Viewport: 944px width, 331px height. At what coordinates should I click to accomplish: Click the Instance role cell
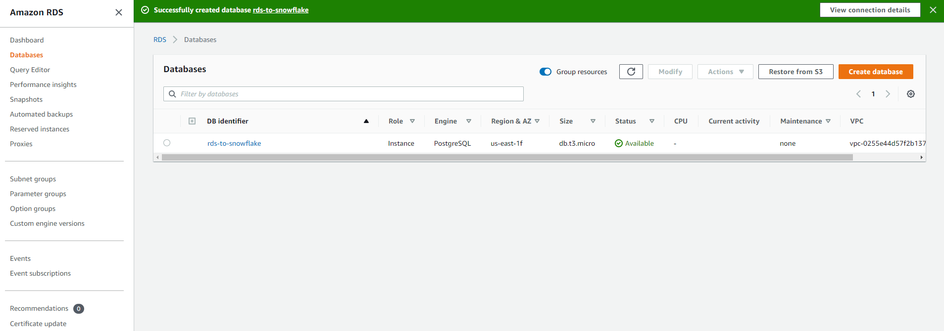click(x=401, y=143)
